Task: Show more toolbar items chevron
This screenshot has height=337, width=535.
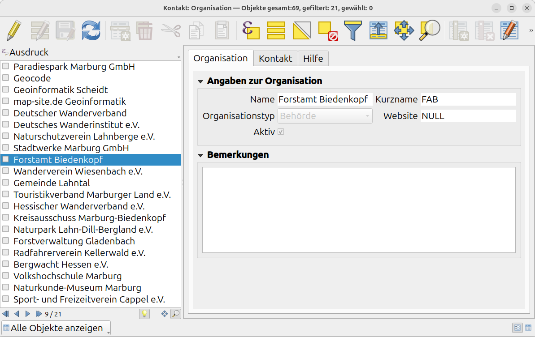Action: [531, 30]
